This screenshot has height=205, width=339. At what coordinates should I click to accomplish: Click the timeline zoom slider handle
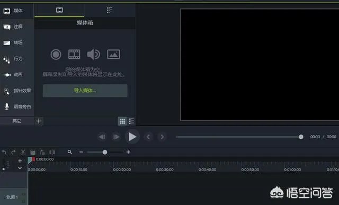pyautogui.click(x=105, y=152)
